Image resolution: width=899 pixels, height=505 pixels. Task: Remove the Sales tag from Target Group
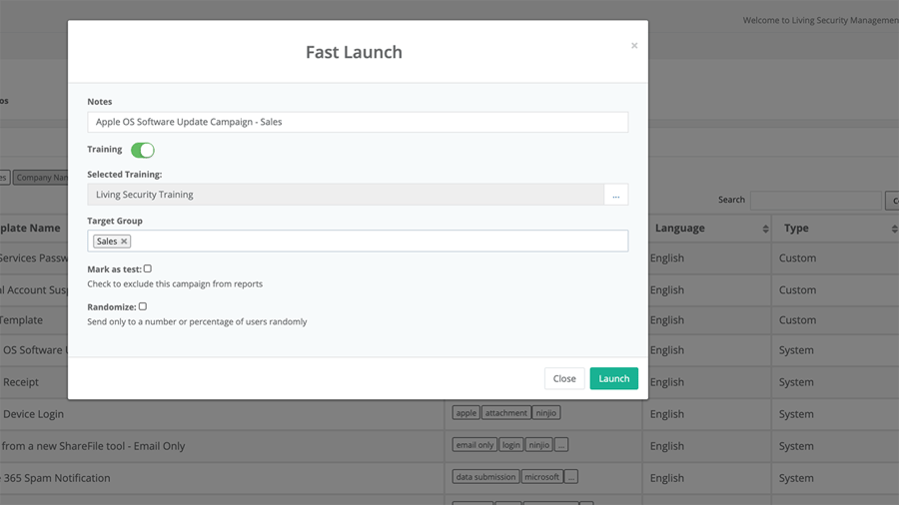click(124, 242)
